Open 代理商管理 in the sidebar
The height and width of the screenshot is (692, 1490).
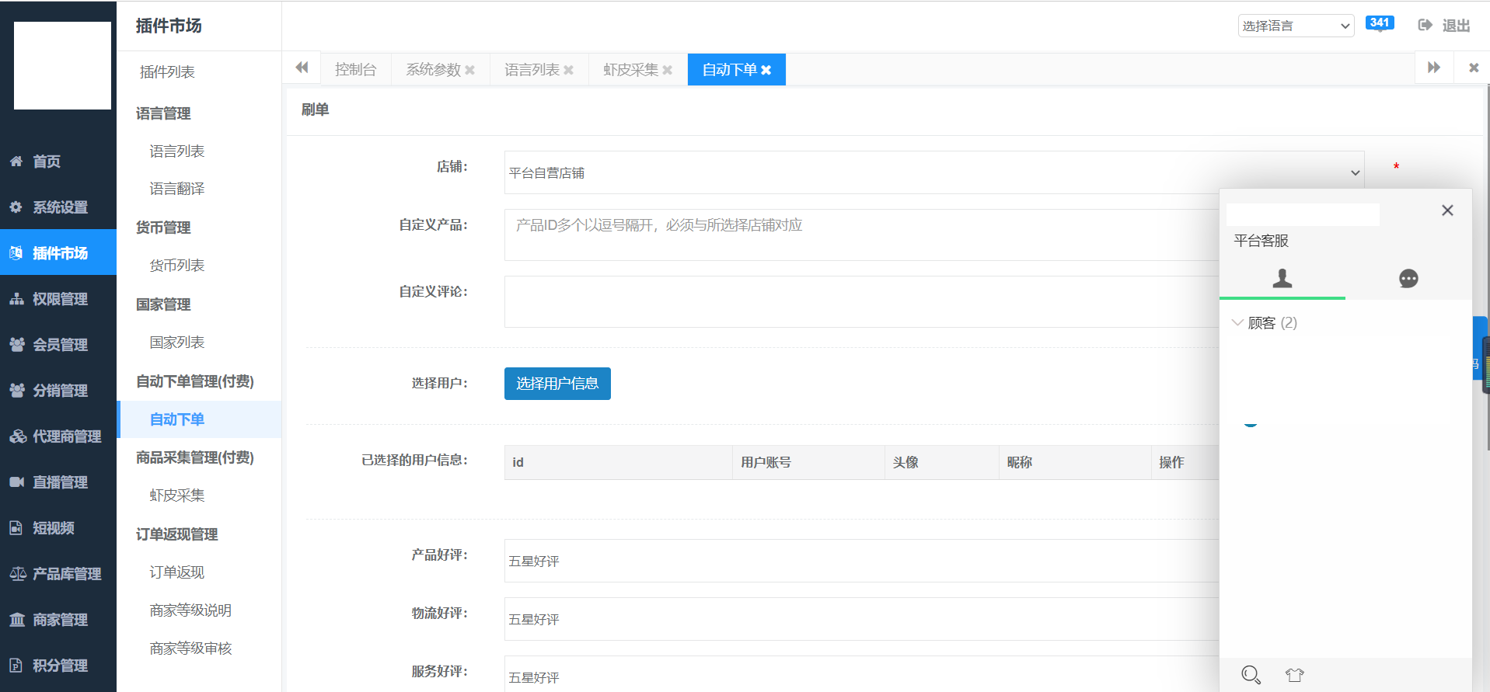(58, 436)
